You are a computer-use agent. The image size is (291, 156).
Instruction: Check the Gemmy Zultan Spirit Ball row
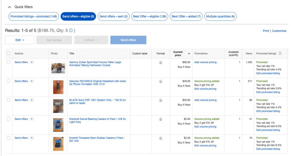[x=9, y=62]
